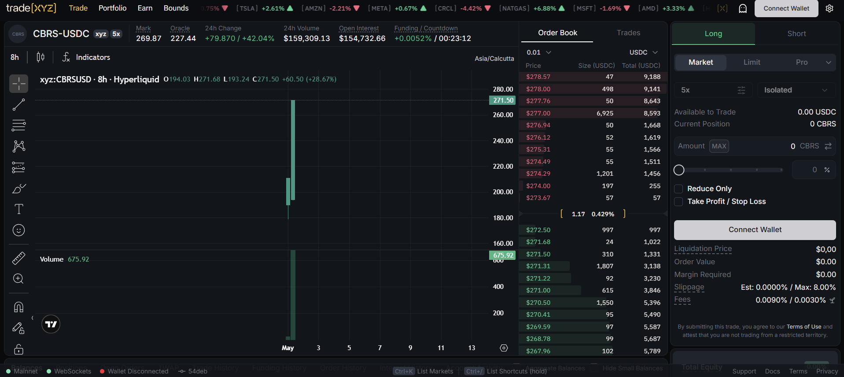The height and width of the screenshot is (377, 844).
Task: Switch to the Trades tab
Action: [628, 33]
